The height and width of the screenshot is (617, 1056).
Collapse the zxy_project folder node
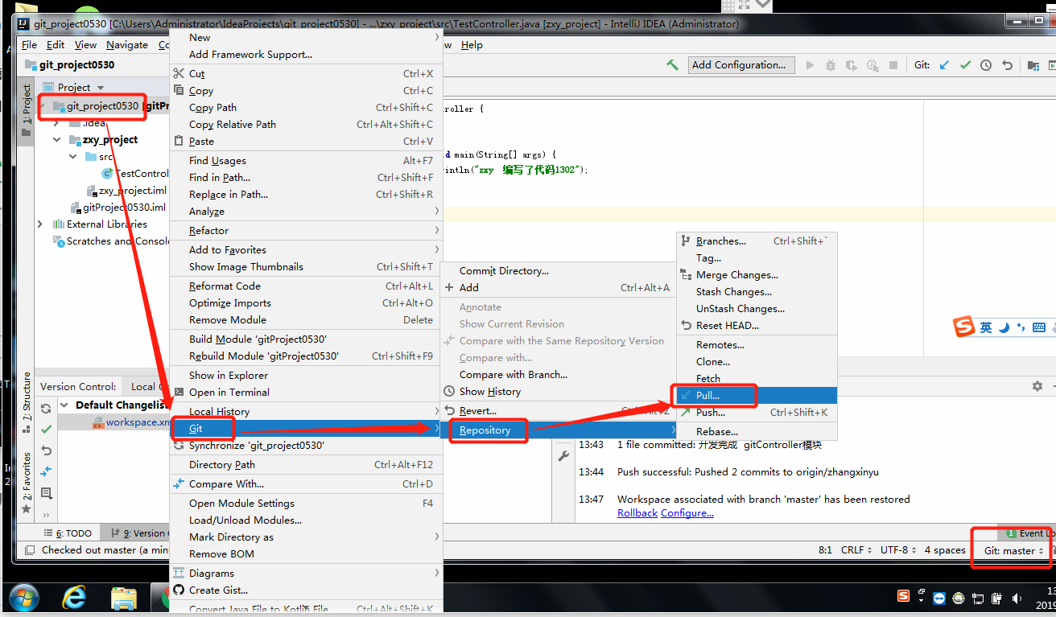tap(57, 140)
